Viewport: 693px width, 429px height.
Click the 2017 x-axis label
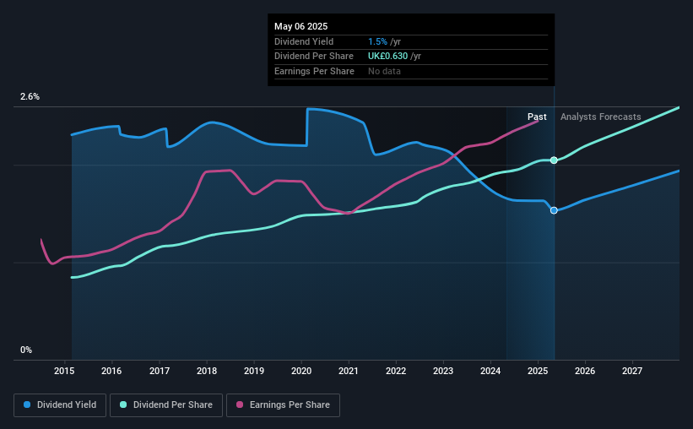click(x=160, y=371)
